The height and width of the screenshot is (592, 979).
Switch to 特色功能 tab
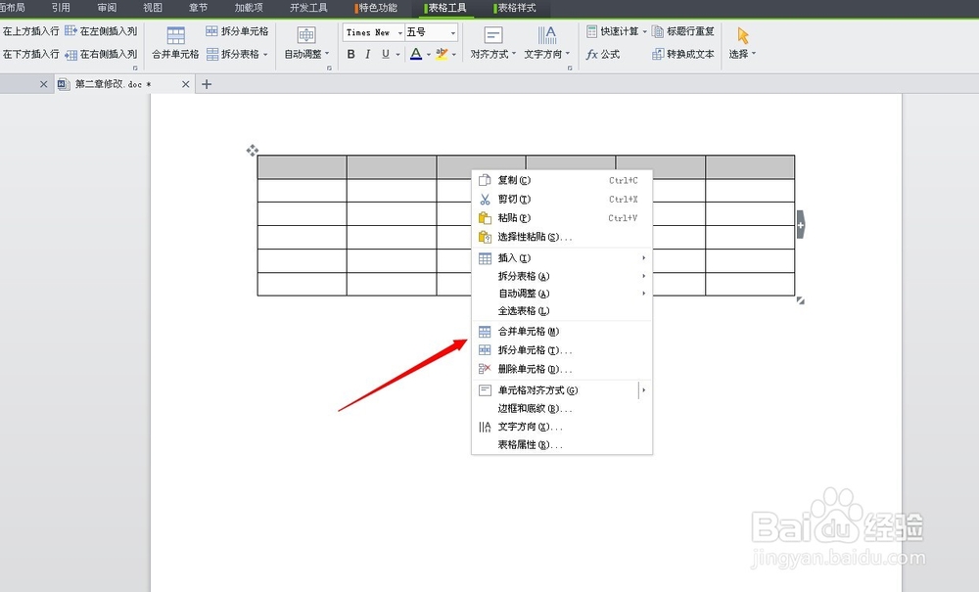pyautogui.click(x=376, y=8)
